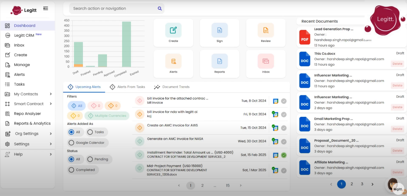
Task: Go to page 2 of alerts
Action: coord(202,186)
